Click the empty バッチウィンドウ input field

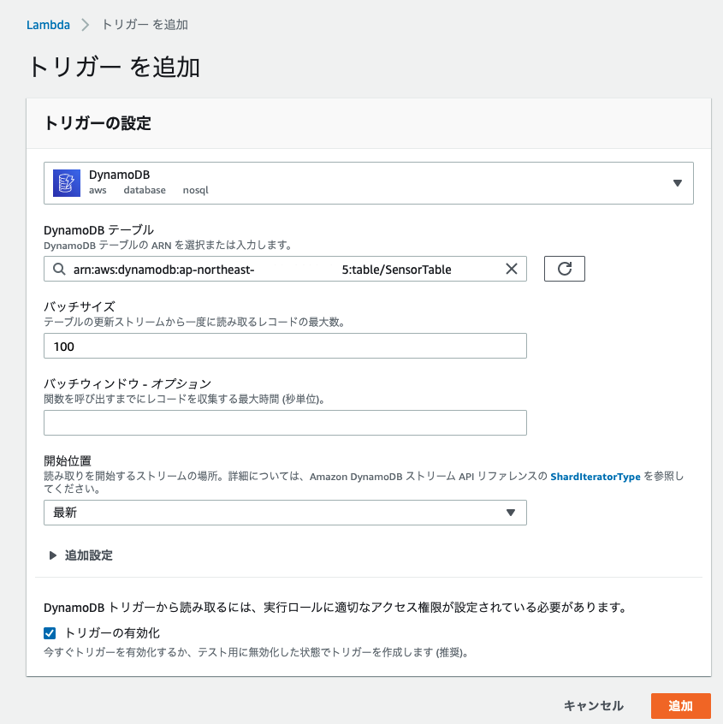(x=285, y=423)
